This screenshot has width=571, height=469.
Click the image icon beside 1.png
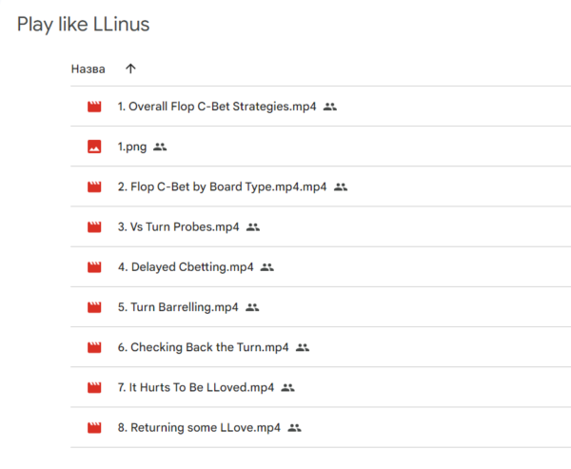tap(94, 147)
